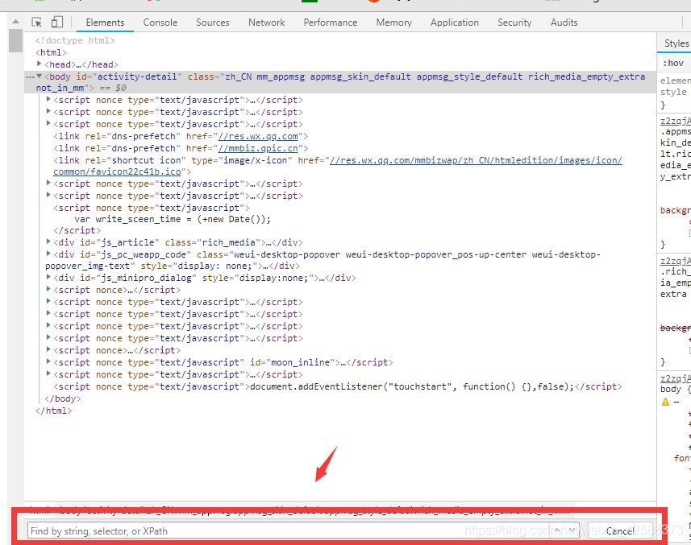Select the opening <html> tag line

tap(51, 52)
